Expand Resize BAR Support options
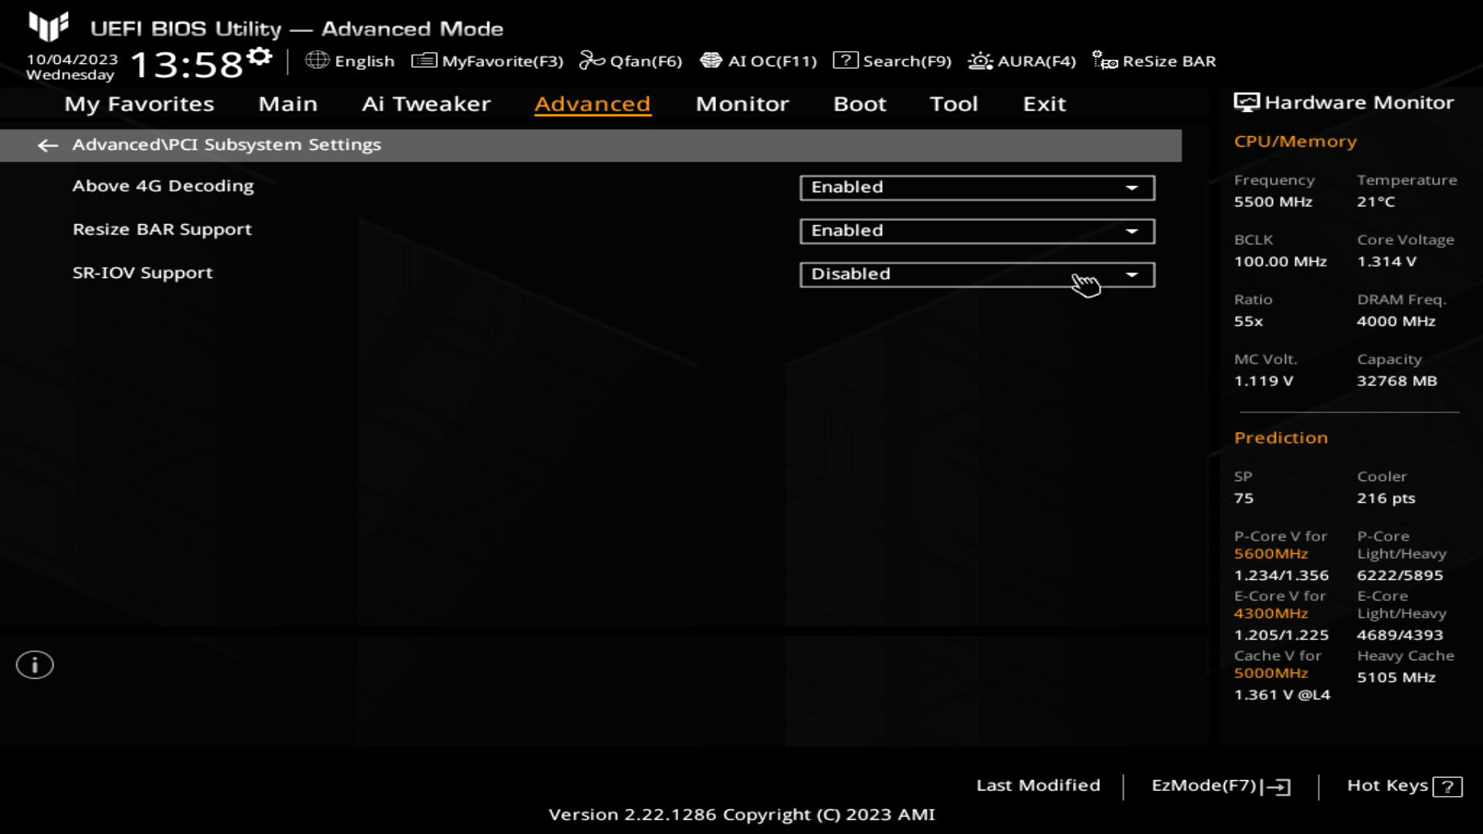This screenshot has width=1483, height=834. [1132, 230]
